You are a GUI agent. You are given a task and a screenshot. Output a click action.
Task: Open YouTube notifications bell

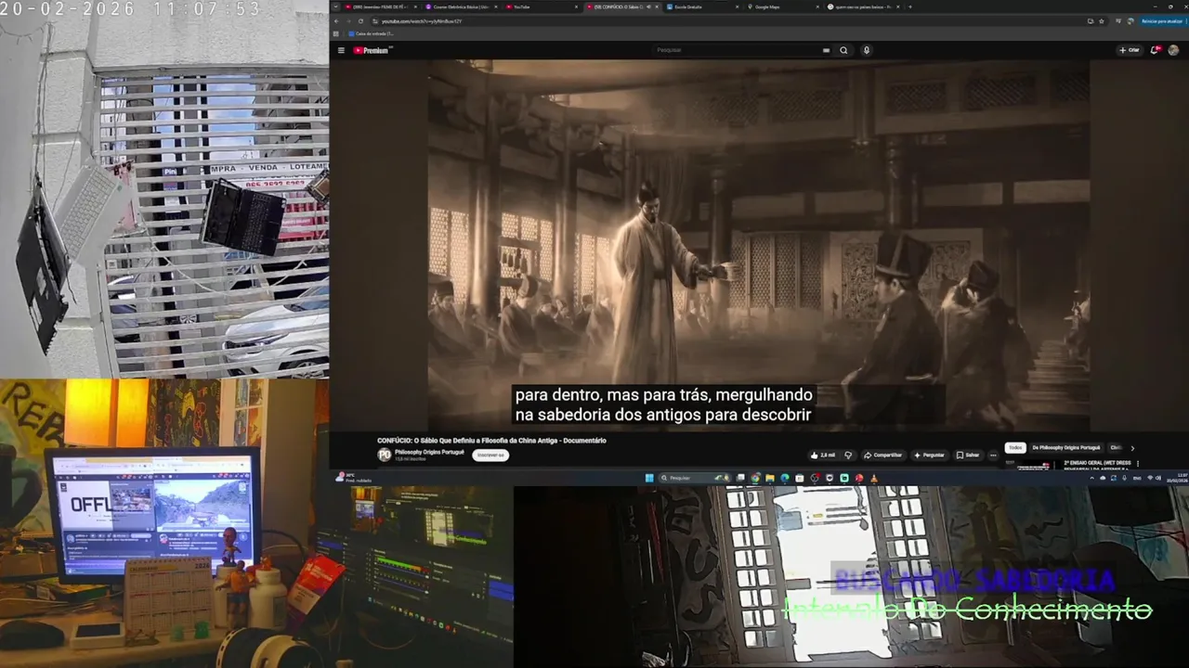click(1155, 50)
